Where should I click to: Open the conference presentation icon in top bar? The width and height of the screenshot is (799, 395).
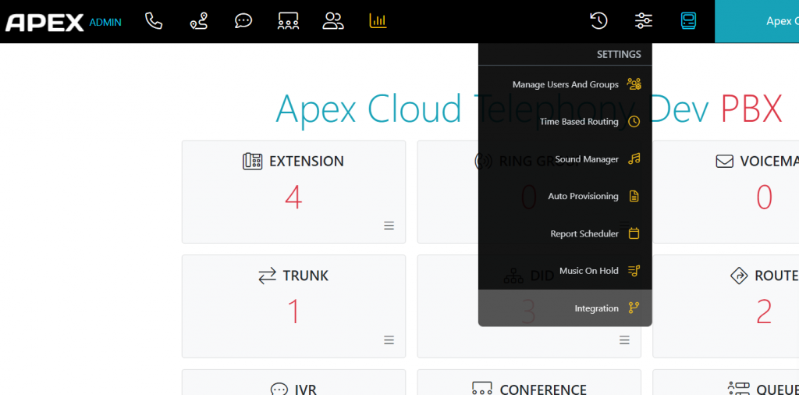[288, 21]
